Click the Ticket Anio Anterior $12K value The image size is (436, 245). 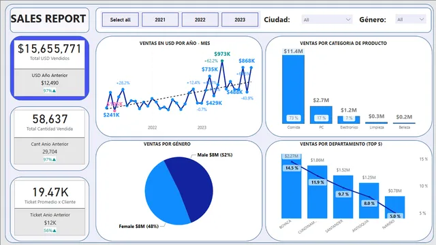50,223
